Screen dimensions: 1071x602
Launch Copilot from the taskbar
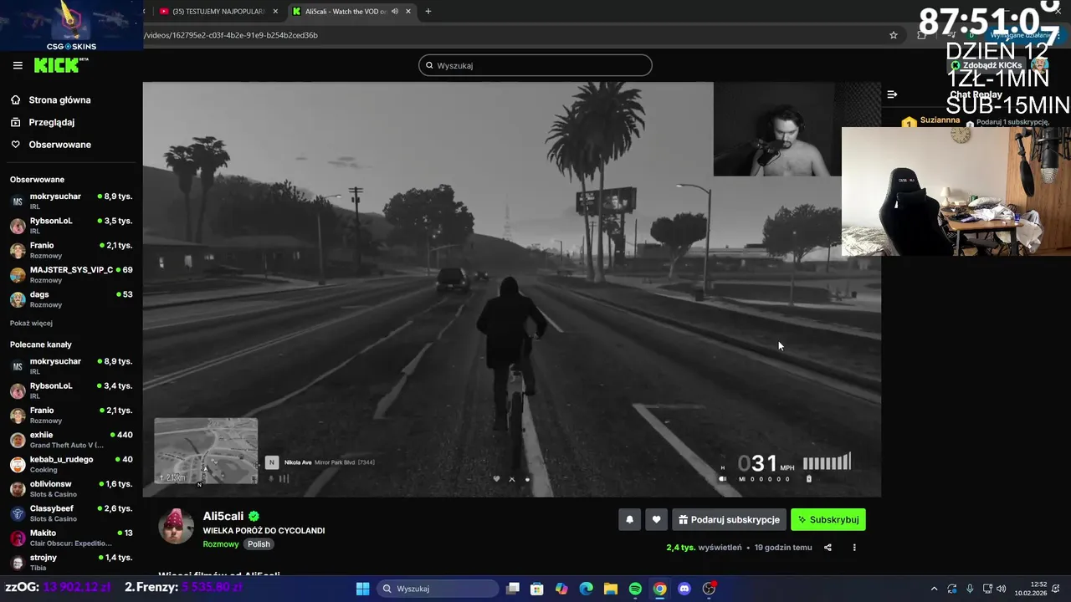click(561, 589)
